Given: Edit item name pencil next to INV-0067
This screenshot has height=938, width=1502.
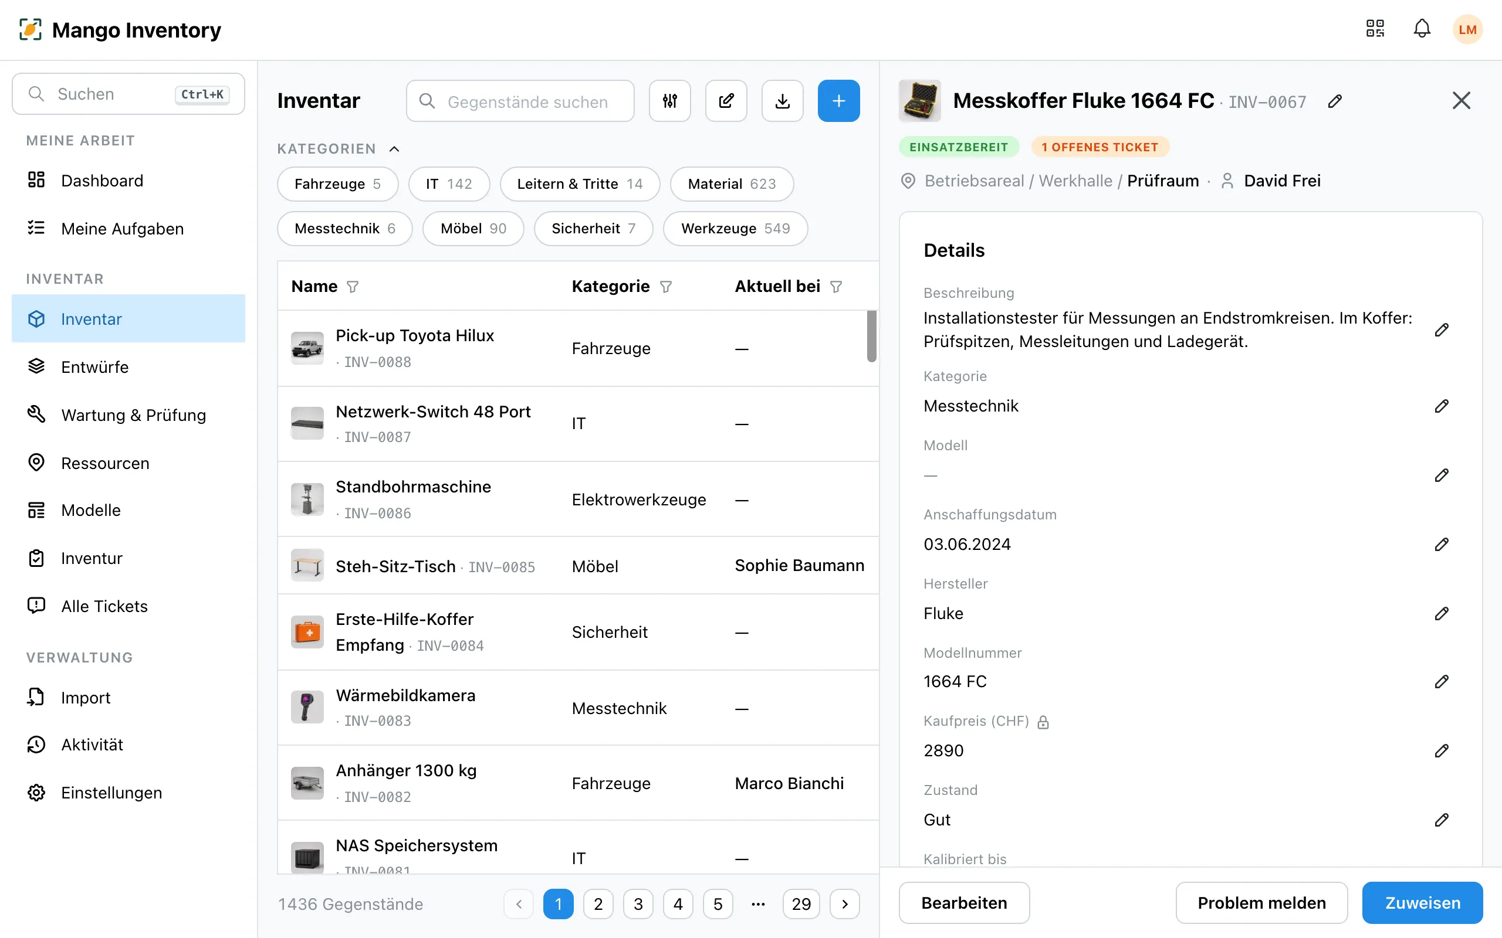Looking at the screenshot, I should coord(1335,101).
